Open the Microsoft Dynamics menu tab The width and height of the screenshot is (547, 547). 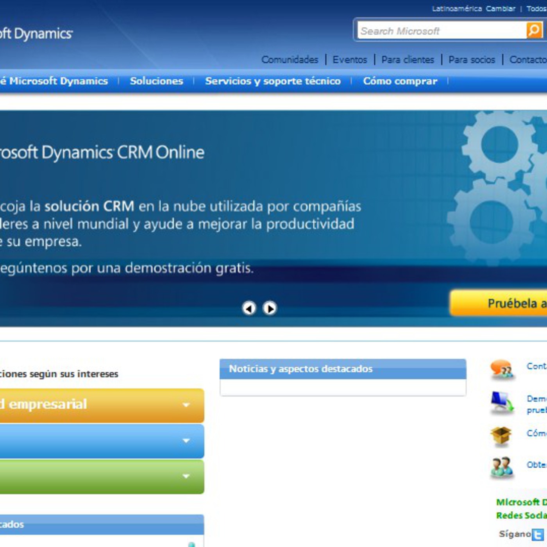click(x=54, y=81)
